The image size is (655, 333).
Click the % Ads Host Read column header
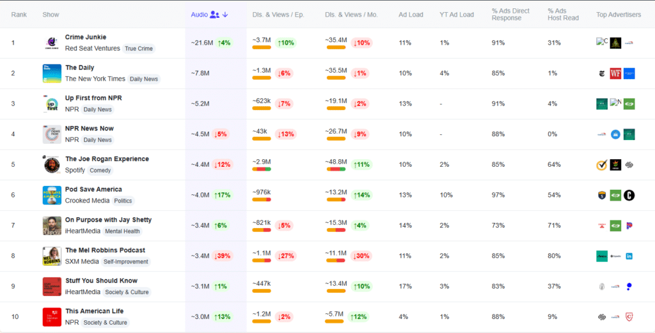pyautogui.click(x=563, y=15)
